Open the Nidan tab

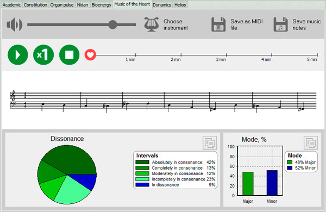click(x=83, y=5)
